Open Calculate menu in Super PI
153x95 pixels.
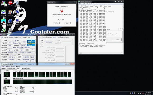(x=82, y=4)
